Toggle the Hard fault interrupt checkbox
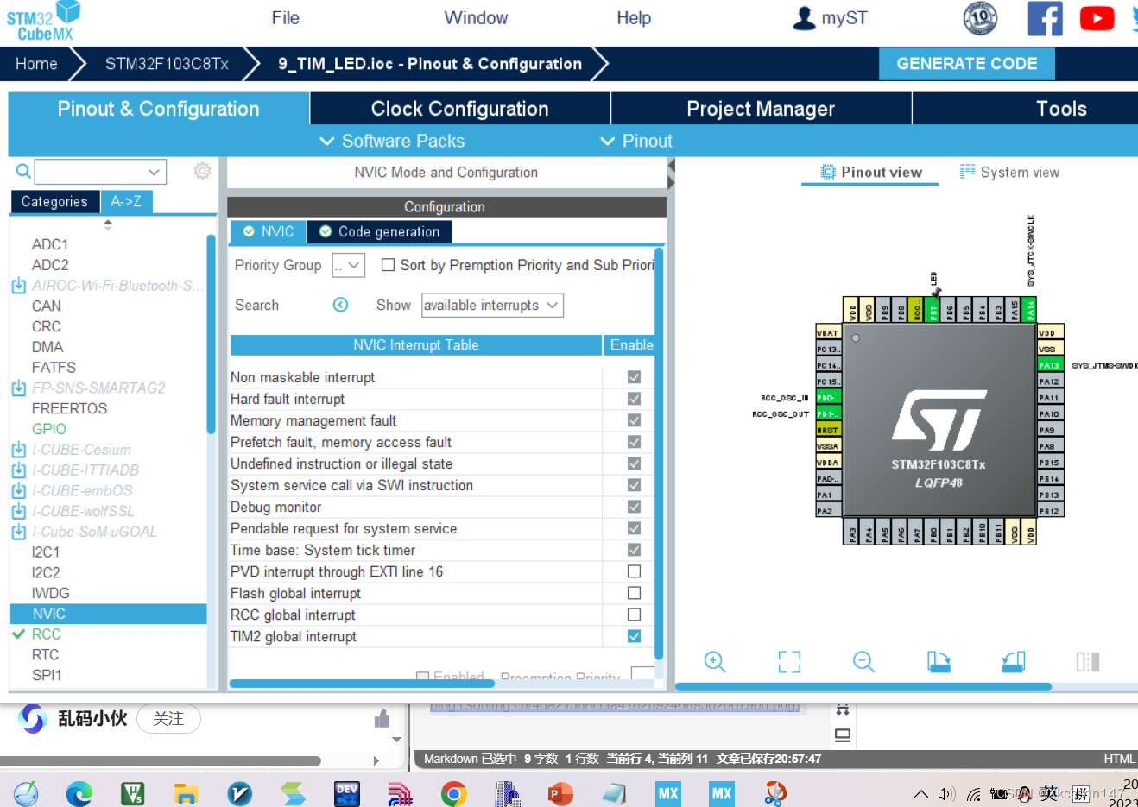Viewport: 1138px width, 807px height. [634, 399]
